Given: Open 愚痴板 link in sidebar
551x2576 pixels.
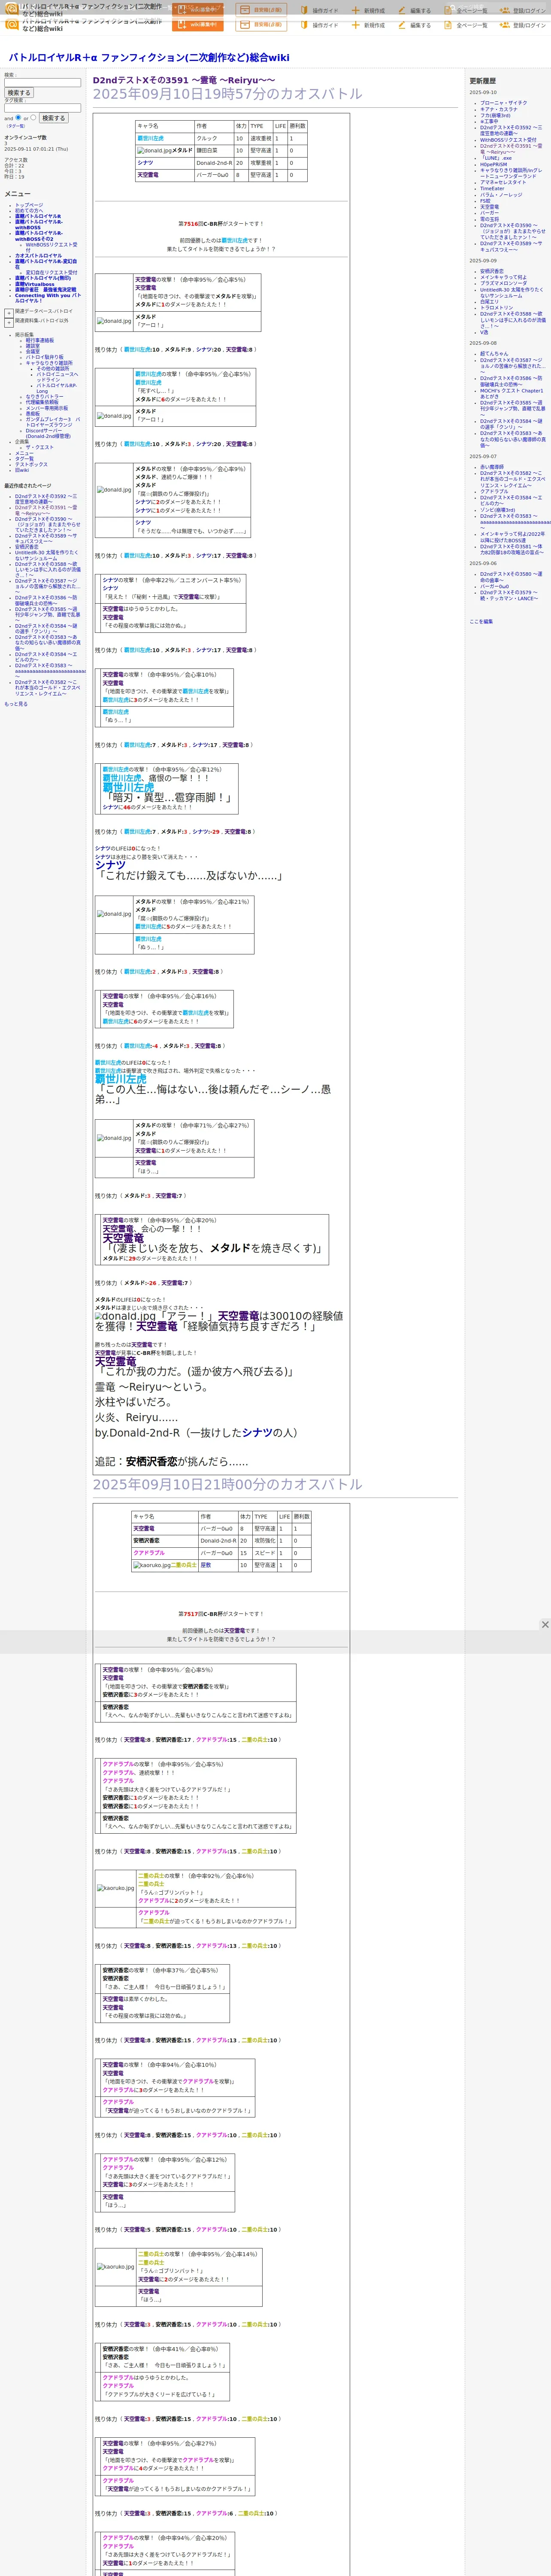Looking at the screenshot, I should point(33,413).
